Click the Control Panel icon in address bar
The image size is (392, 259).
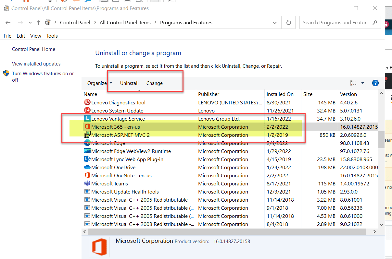click(48, 23)
